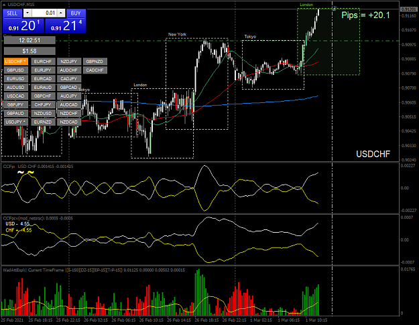Click the vertical dashed blue time line

[332, 160]
